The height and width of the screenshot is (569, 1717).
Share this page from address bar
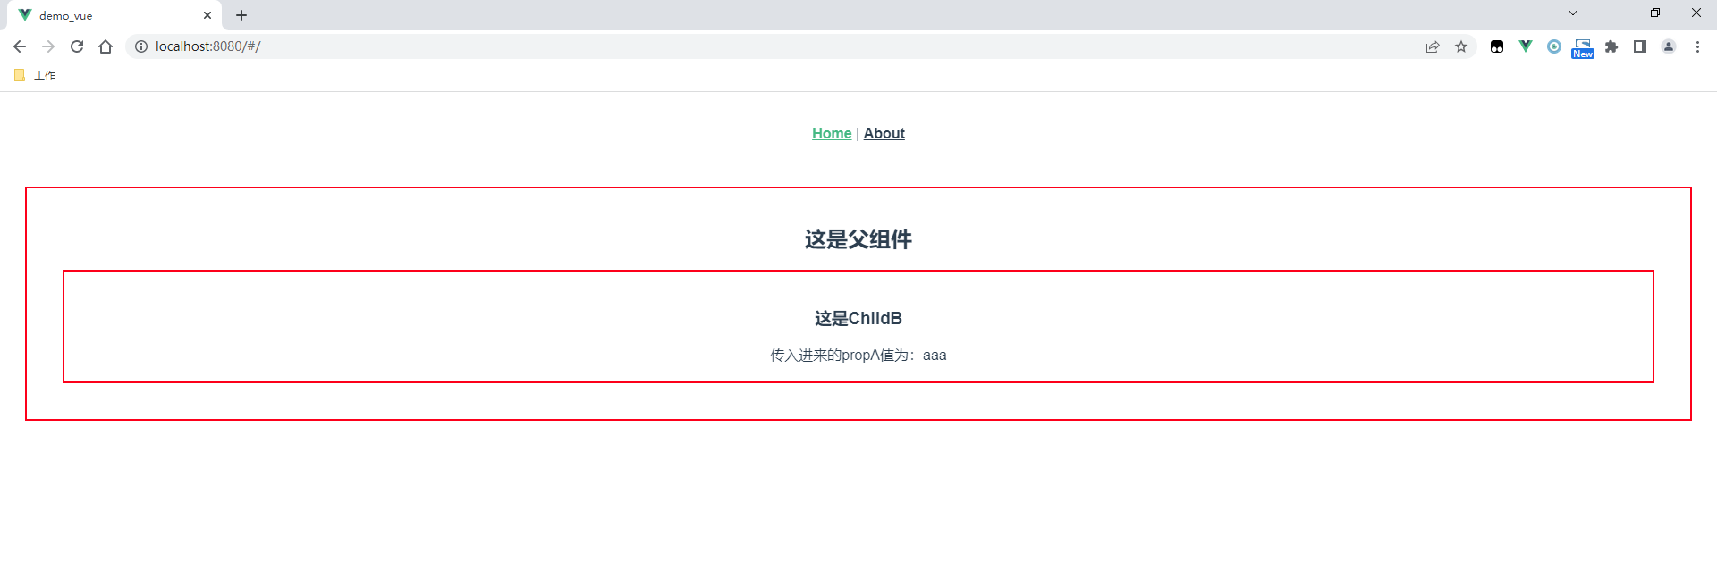click(1433, 46)
